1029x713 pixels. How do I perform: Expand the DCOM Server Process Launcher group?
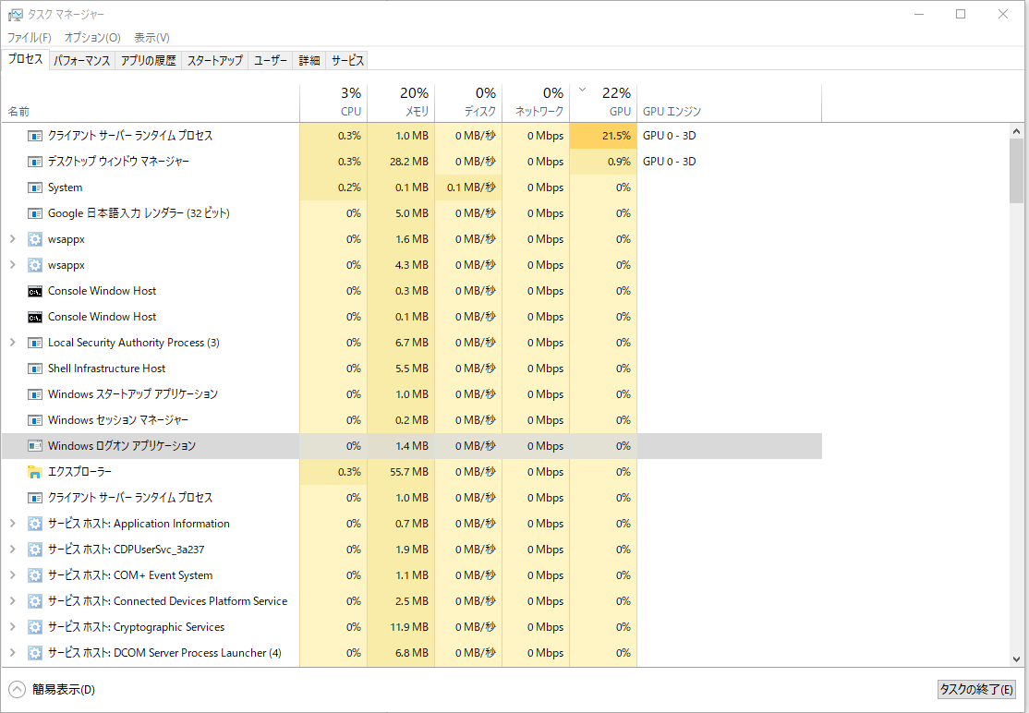click(12, 653)
